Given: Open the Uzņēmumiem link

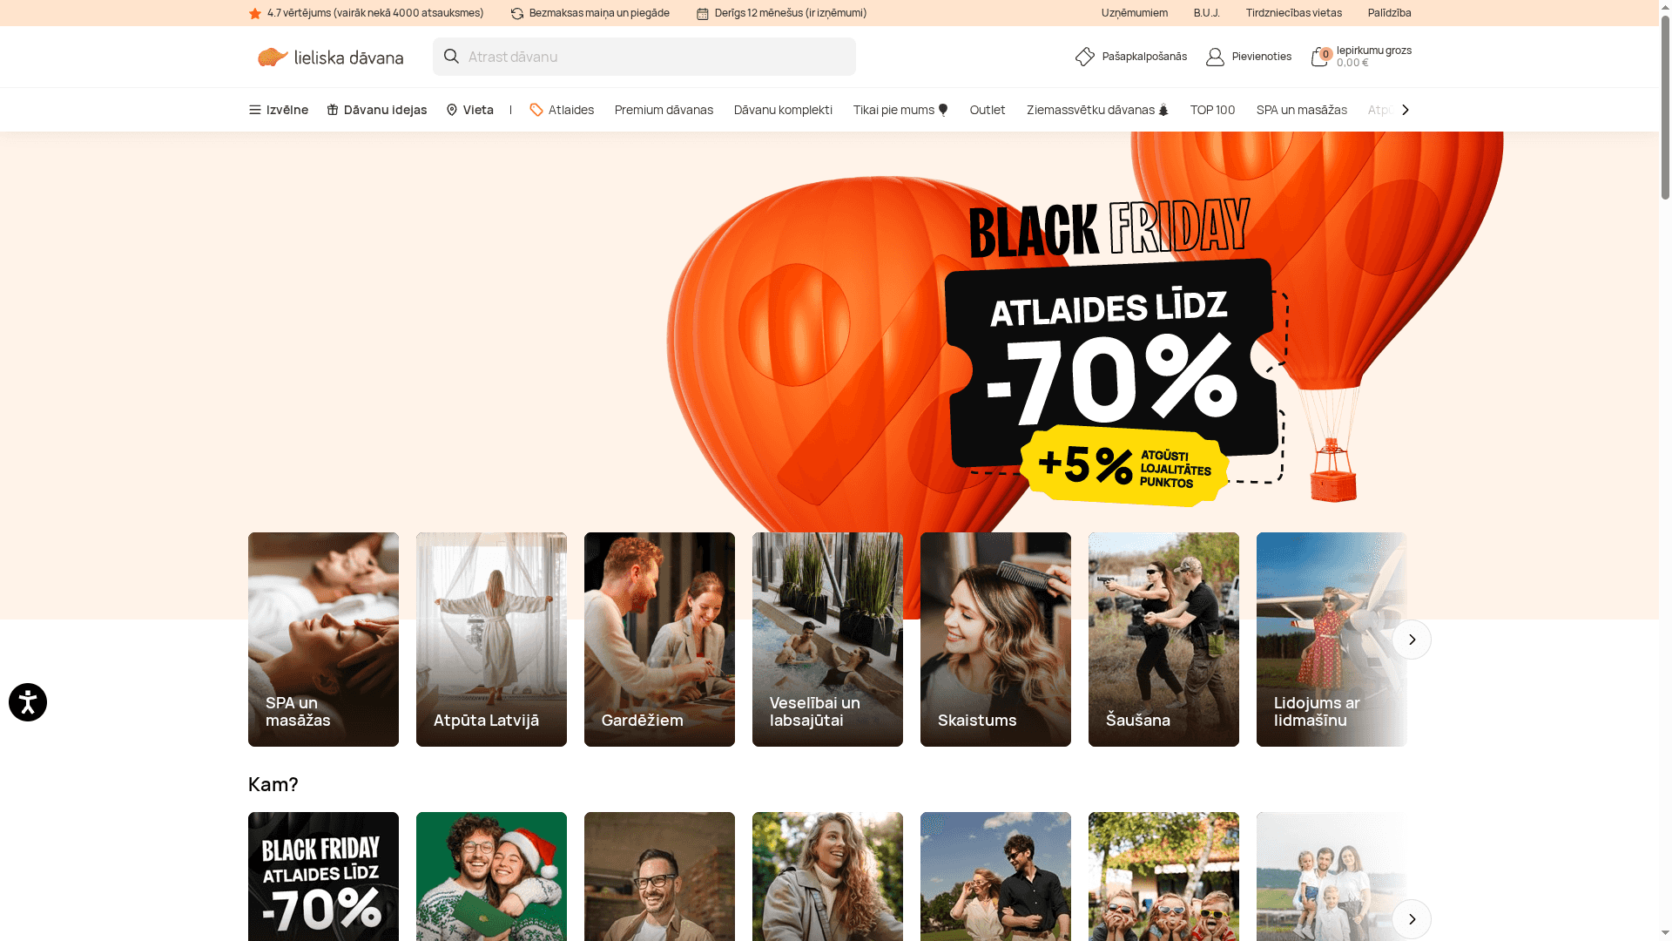Looking at the screenshot, I should [1134, 13].
